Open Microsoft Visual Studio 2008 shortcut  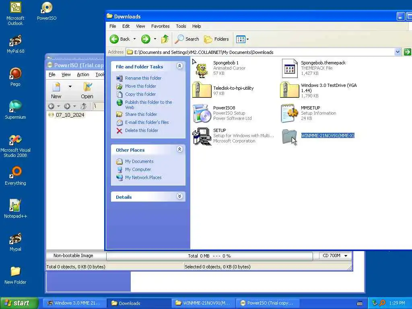pos(15,146)
